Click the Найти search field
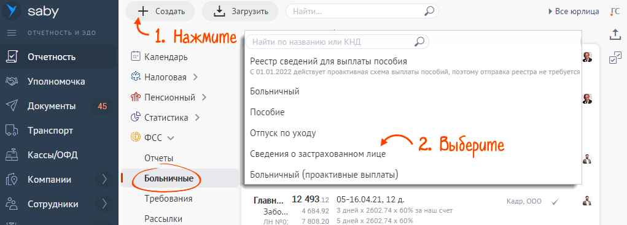627x225 pixels. click(x=362, y=11)
